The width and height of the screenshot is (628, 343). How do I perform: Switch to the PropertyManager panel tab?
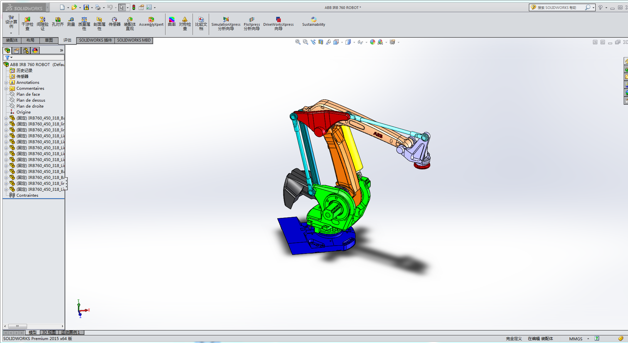17,51
